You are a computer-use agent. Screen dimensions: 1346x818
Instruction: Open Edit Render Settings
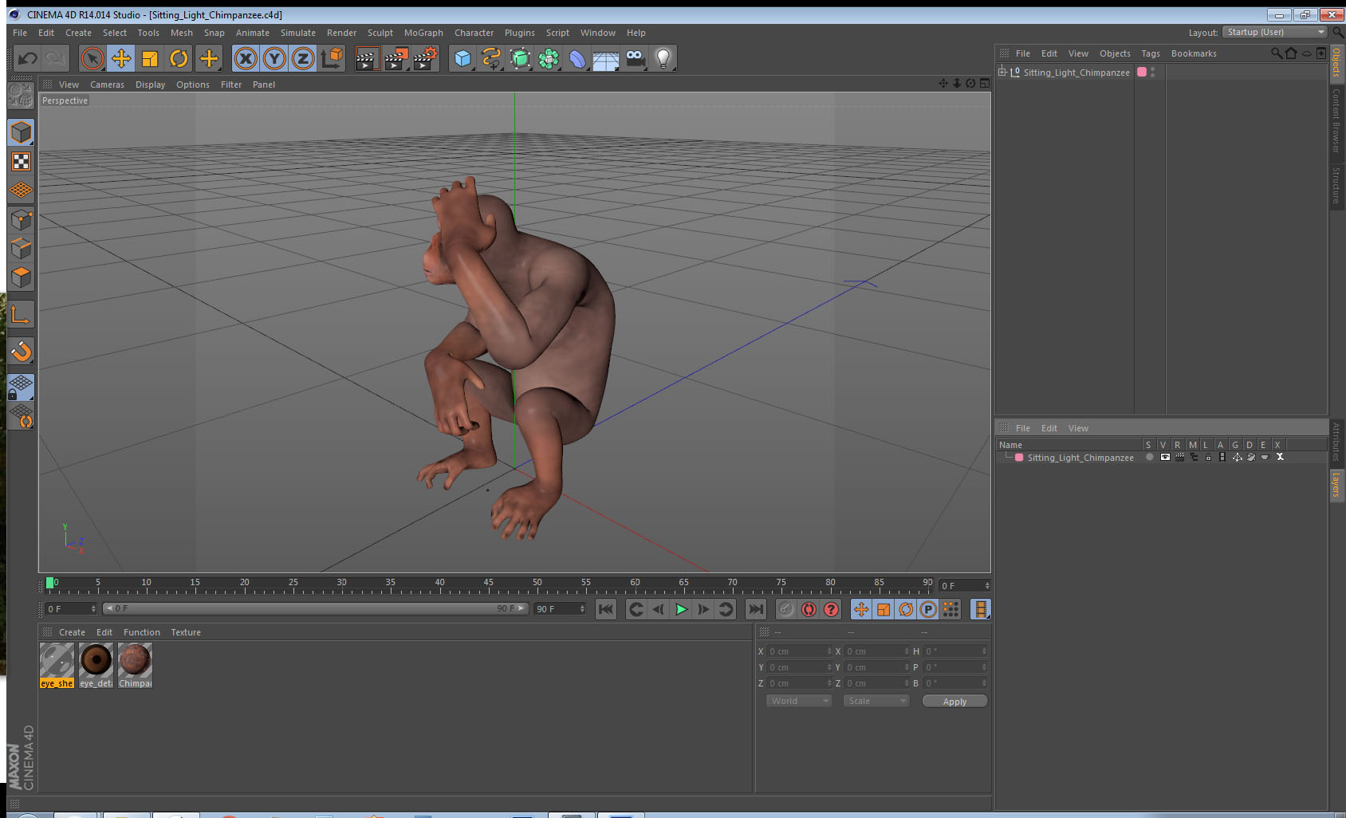(426, 58)
